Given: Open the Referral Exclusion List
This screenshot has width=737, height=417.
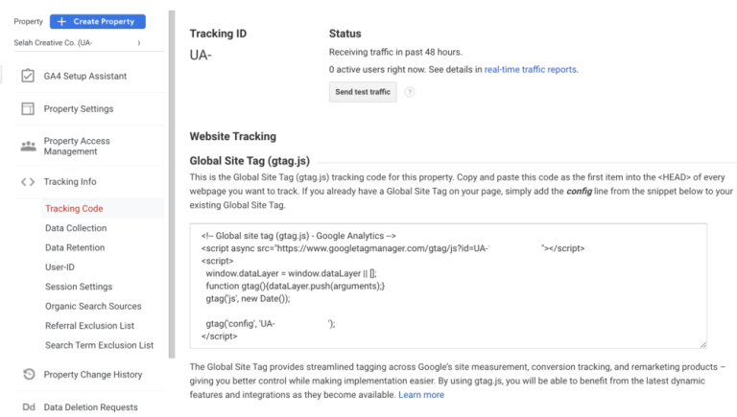Looking at the screenshot, I should tap(89, 326).
